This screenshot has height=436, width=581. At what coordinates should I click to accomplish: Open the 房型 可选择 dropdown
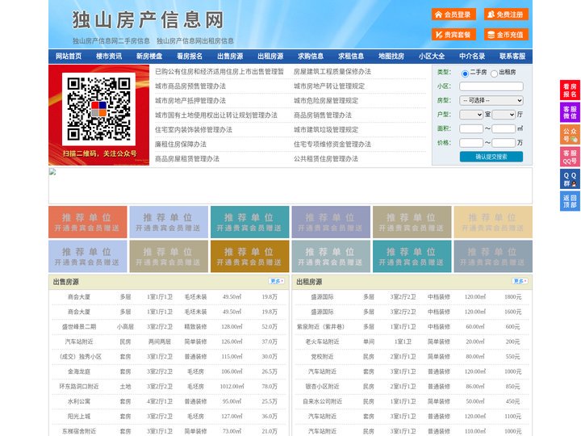coord(491,100)
